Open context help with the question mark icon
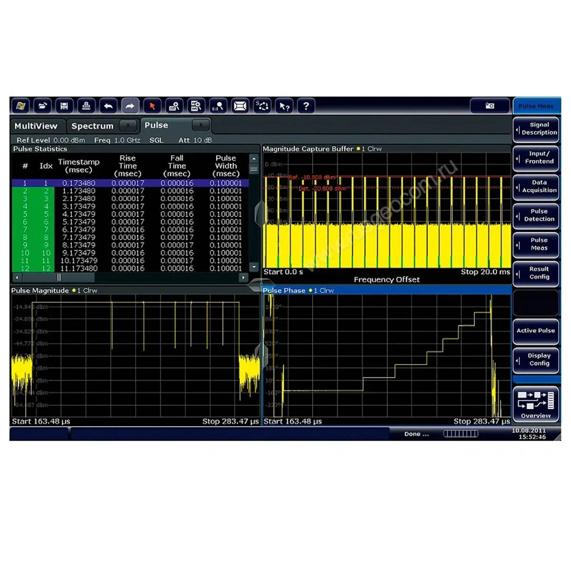The image size is (571, 571). point(306,106)
